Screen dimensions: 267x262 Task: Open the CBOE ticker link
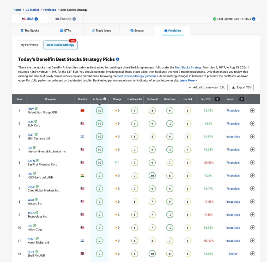click(x=31, y=187)
